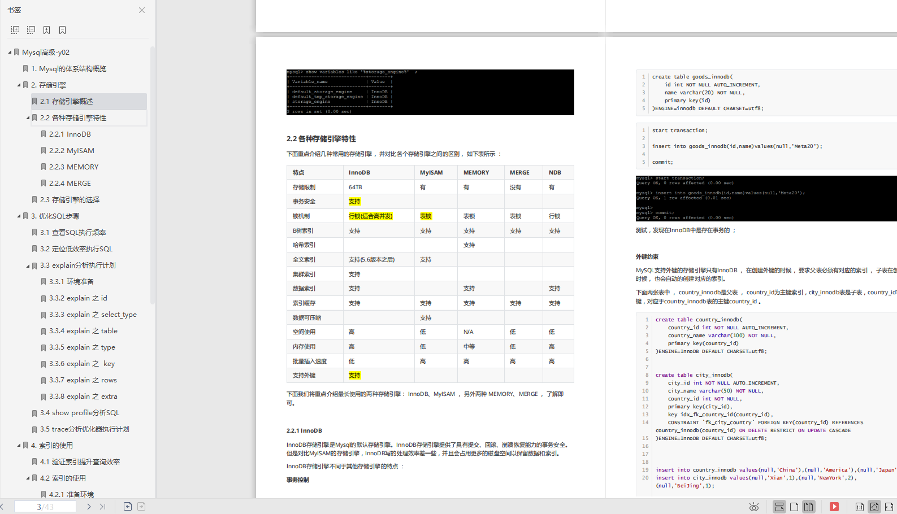Go to previous page arrow
This screenshot has width=897, height=514.
click(3, 507)
